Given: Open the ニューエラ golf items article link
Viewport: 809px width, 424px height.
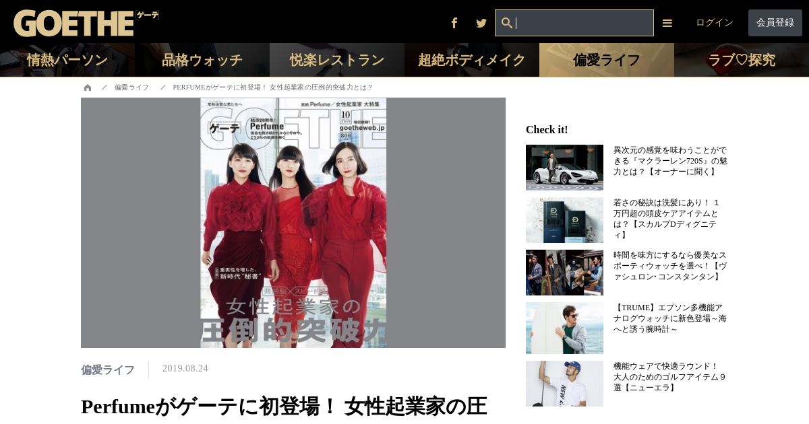Looking at the screenshot, I should click(669, 377).
